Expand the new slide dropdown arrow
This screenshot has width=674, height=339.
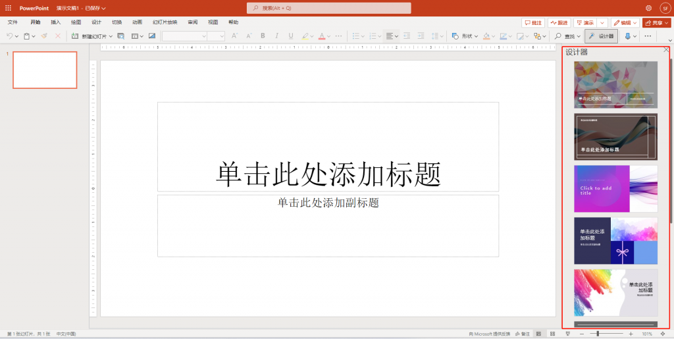111,36
